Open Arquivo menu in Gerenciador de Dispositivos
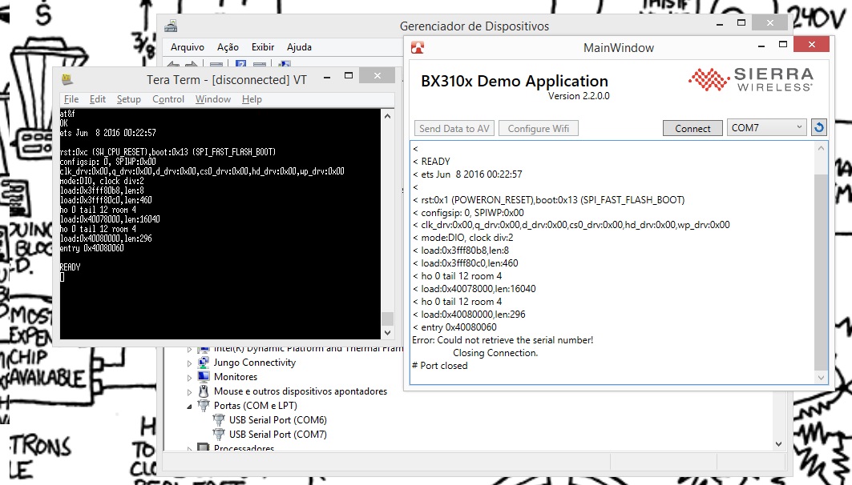The width and height of the screenshot is (852, 485). pos(187,47)
